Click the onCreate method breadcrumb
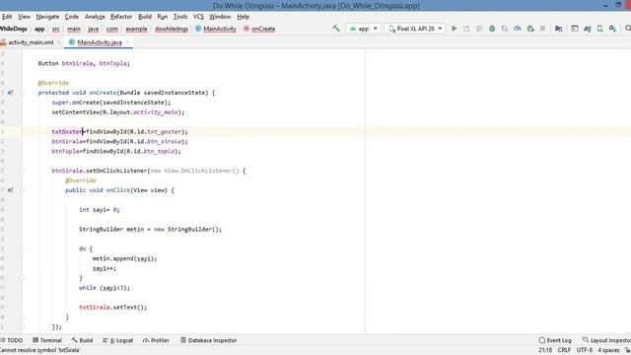Image resolution: width=631 pixels, height=355 pixels. click(259, 29)
